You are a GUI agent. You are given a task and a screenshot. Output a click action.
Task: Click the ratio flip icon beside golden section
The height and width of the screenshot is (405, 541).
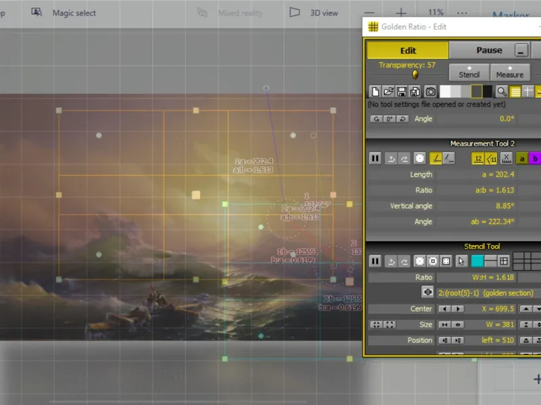(427, 292)
